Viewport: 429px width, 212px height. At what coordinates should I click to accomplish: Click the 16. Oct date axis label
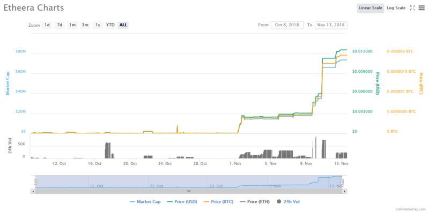point(95,164)
